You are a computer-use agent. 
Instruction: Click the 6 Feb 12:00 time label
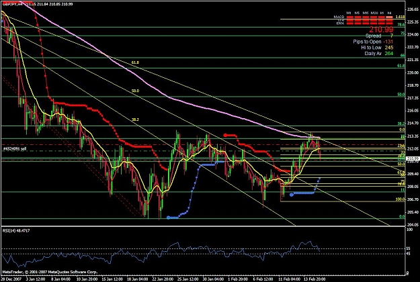(263, 279)
